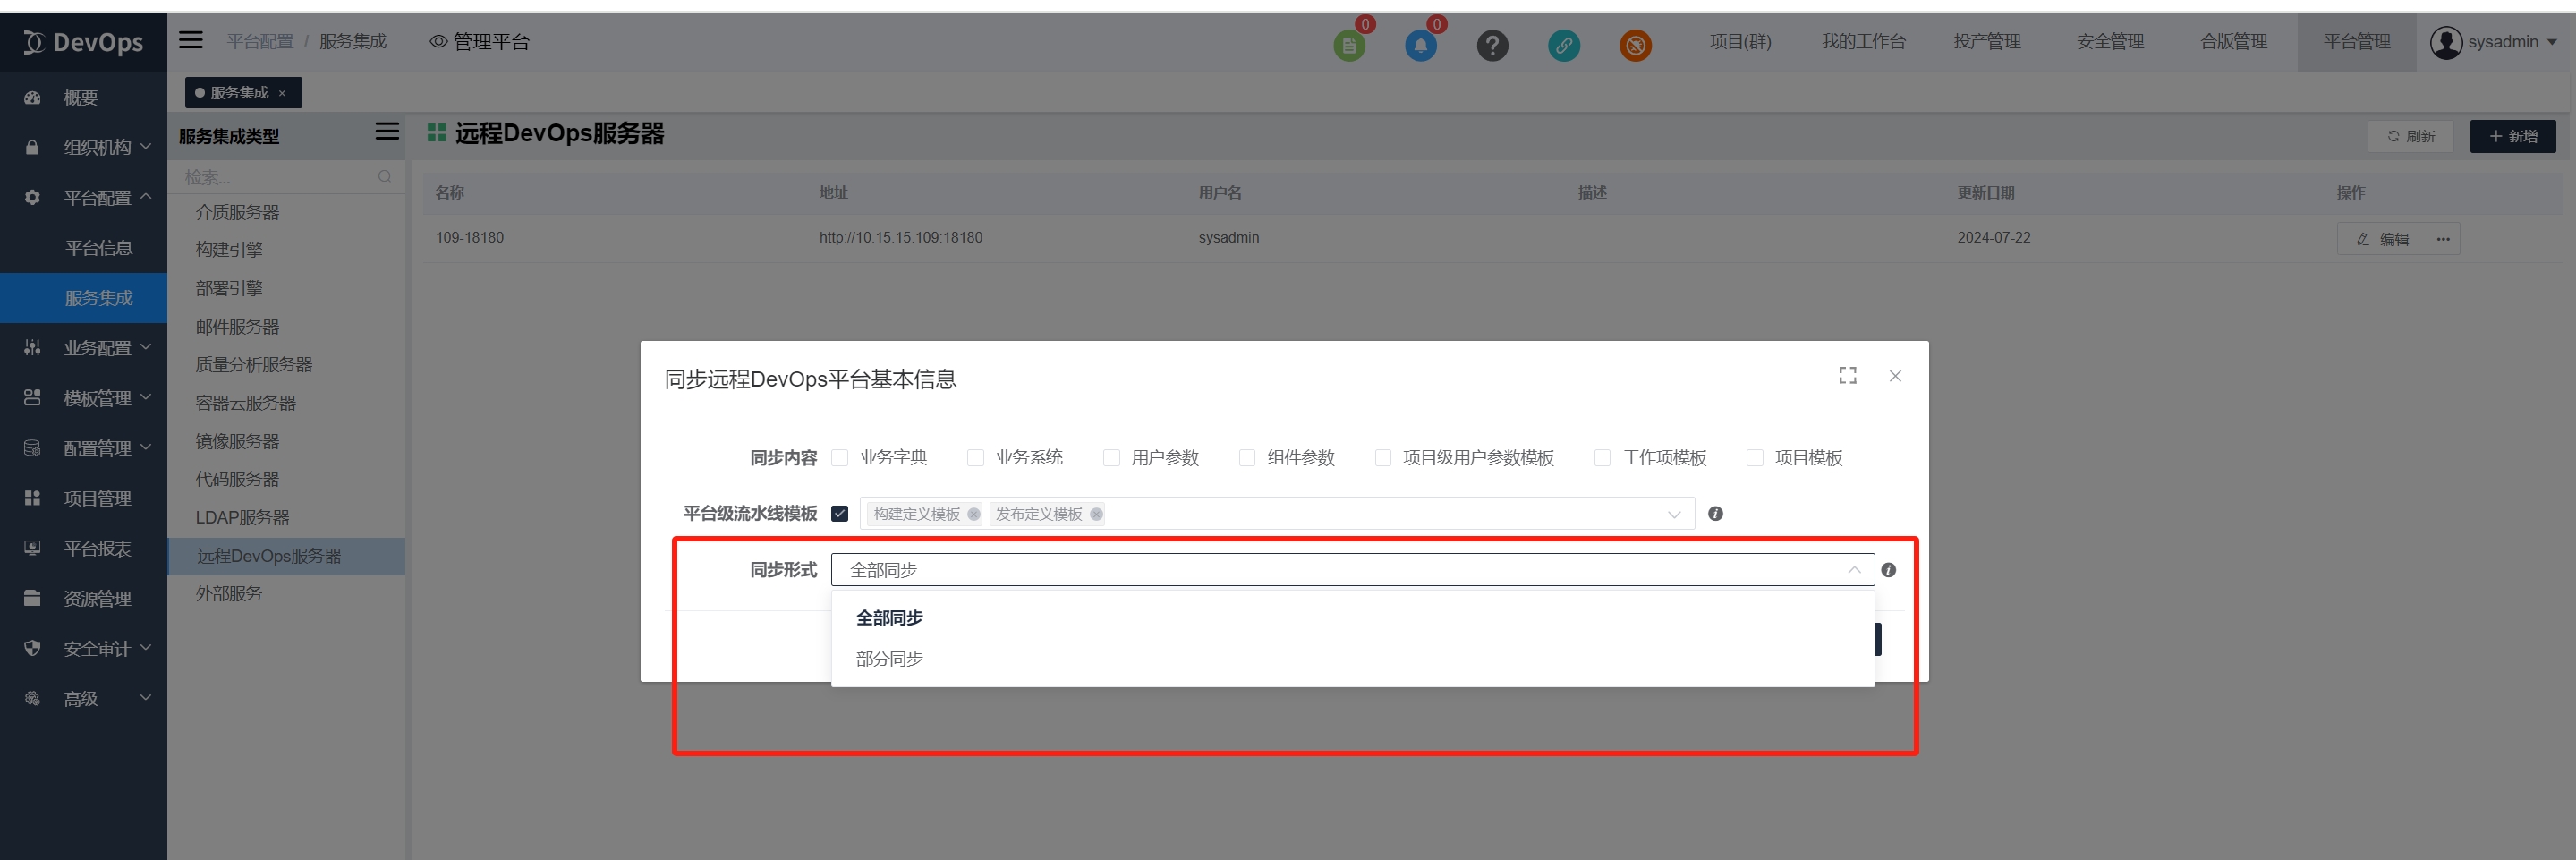
Task: Select 部分同步 from the dropdown list
Action: tap(1352, 659)
